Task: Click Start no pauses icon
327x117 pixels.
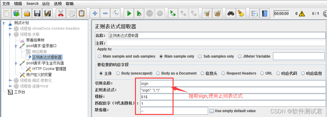Action: point(139,14)
